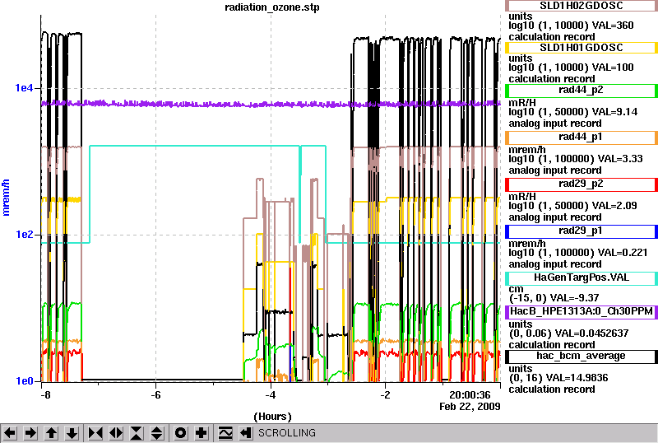Click the -2 hours x-axis label
This screenshot has height=443, width=658.
click(x=385, y=395)
